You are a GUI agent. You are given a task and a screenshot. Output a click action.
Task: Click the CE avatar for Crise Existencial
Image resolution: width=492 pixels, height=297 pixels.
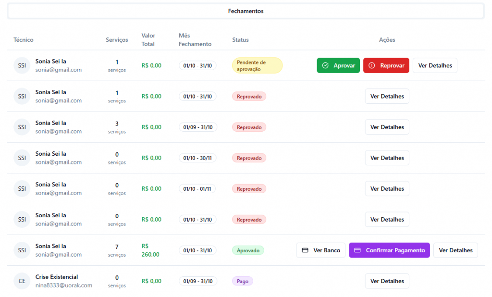tap(22, 281)
